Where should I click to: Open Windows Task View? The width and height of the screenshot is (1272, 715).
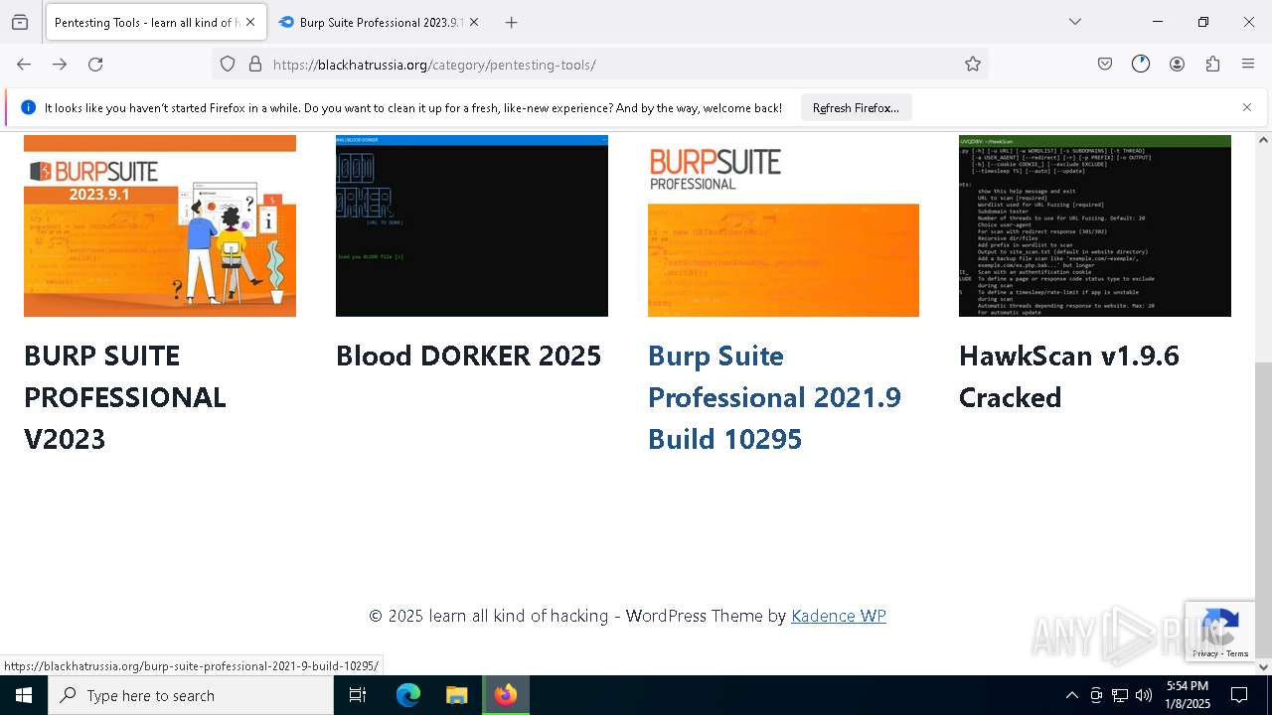358,695
